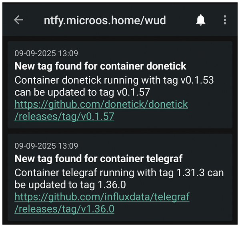240x227 pixels.
Task: Tap the ntfy.microos.home/wud topic title
Action: (x=104, y=20)
